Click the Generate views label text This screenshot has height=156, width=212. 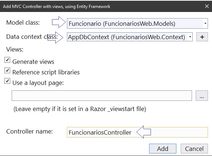click(x=33, y=62)
